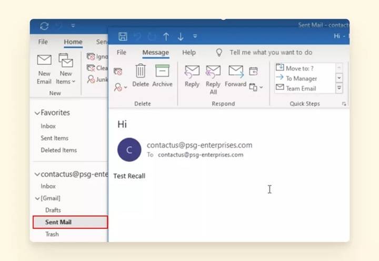The height and width of the screenshot is (261, 379).
Task: Go to next item using the down arrow
Action: (181, 36)
